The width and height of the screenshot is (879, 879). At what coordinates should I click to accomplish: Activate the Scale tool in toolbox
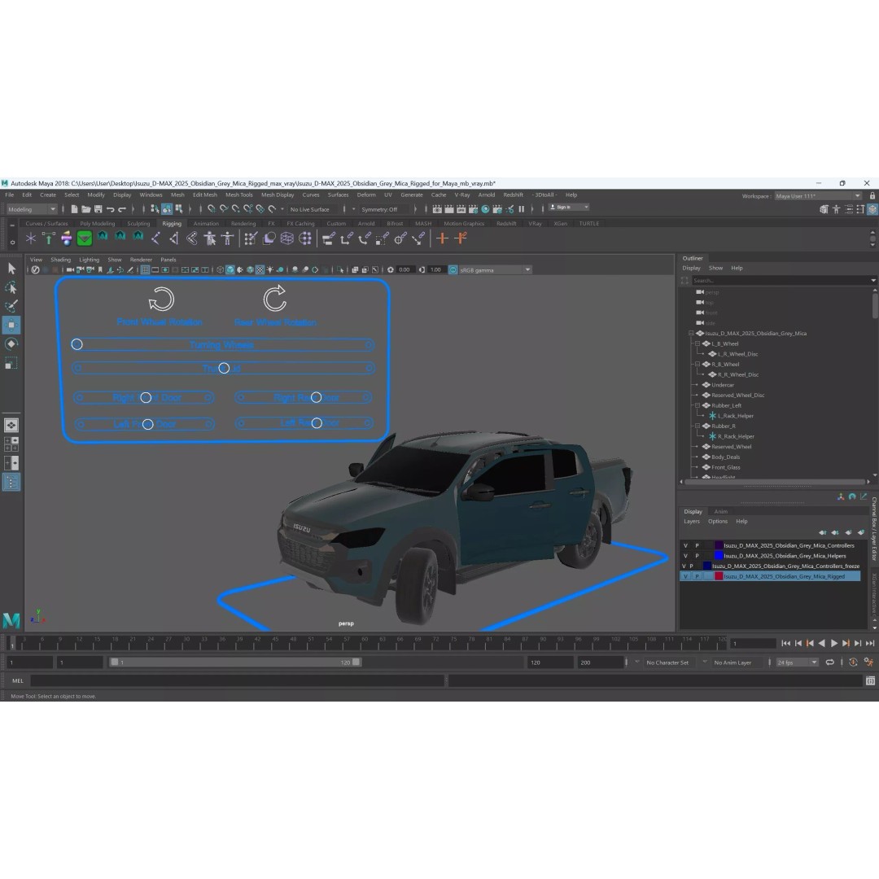(x=11, y=364)
